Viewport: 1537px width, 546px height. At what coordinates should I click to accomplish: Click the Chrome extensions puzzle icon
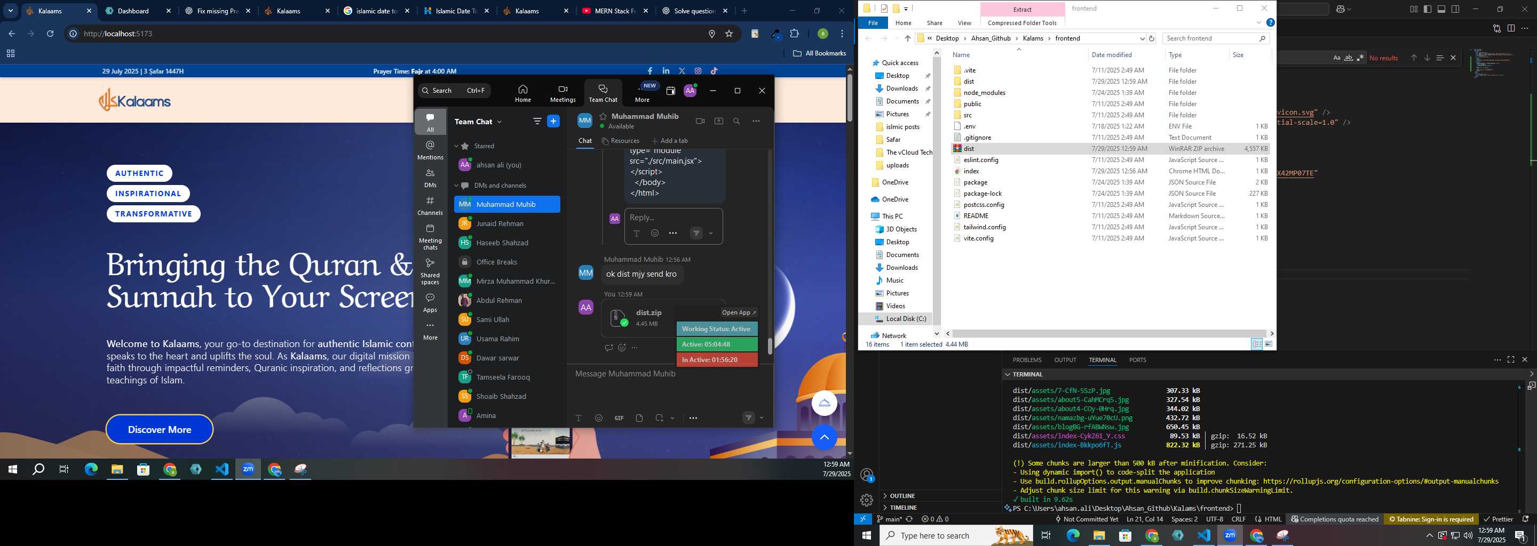click(x=795, y=34)
